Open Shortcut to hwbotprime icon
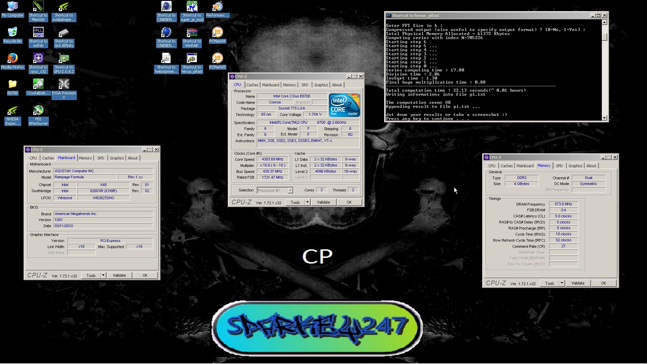This screenshot has width=647, height=364. pos(166,63)
